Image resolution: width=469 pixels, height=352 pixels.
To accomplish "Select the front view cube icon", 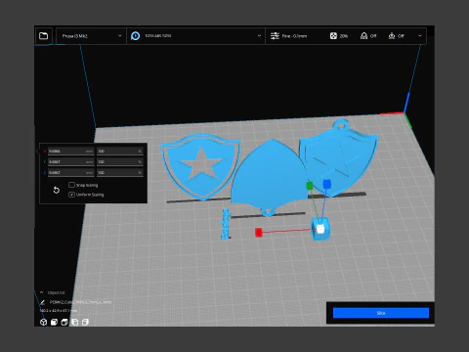I will tap(54, 322).
